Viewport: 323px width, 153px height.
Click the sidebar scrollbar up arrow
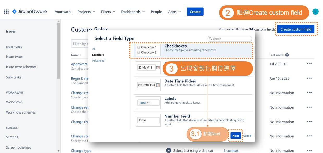tap(58, 21)
